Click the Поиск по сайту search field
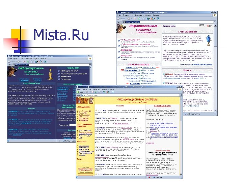243x182 pixels. (187, 26)
